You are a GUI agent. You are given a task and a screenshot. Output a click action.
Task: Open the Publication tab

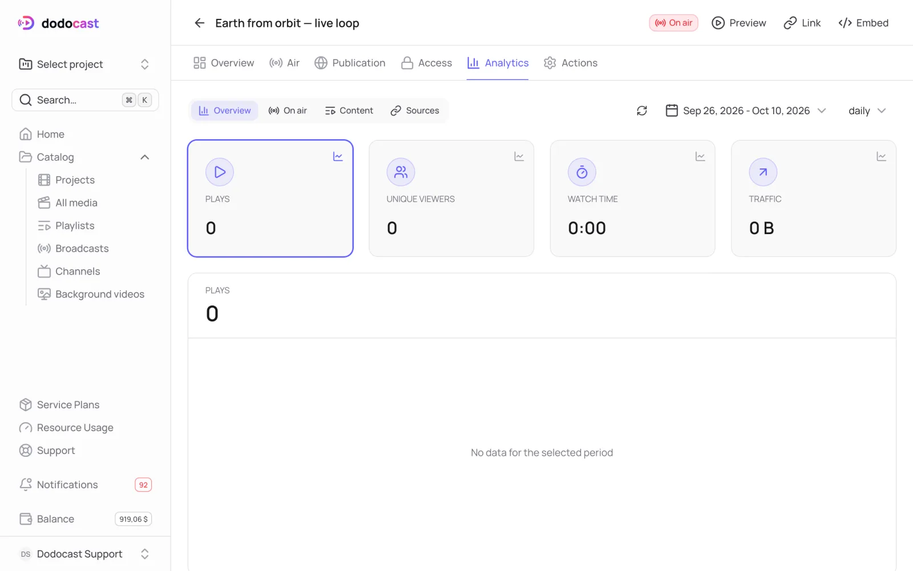coord(350,63)
